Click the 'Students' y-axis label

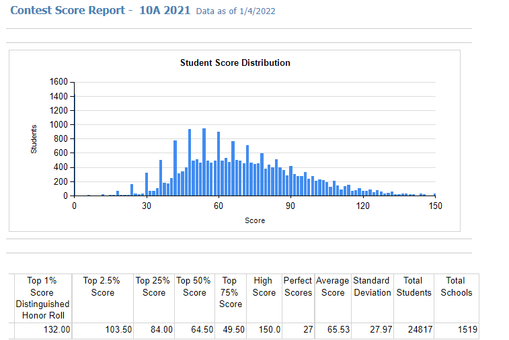34,139
